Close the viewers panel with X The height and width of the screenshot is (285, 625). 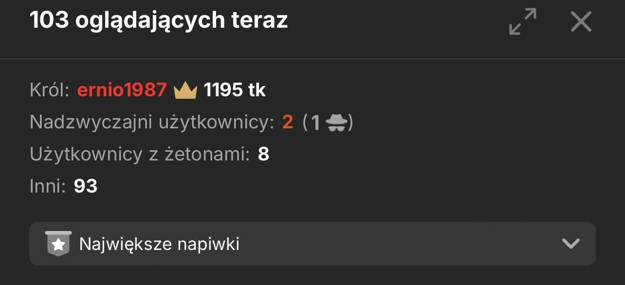pyautogui.click(x=581, y=21)
